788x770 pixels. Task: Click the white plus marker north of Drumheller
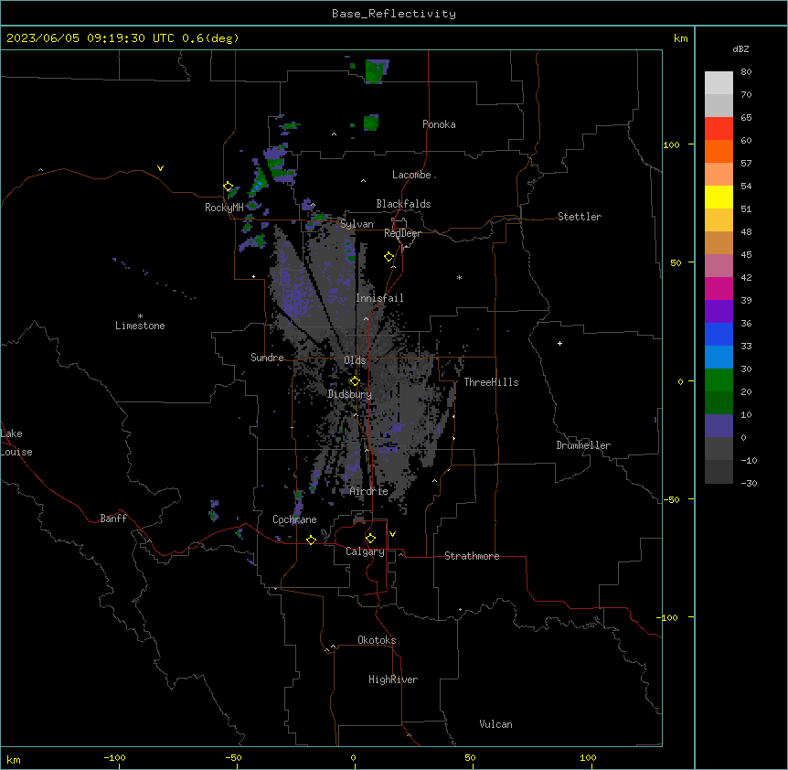pyautogui.click(x=559, y=343)
